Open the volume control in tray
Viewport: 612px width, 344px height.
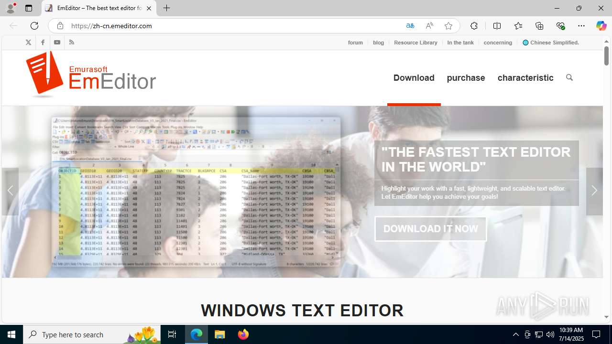(x=550, y=334)
